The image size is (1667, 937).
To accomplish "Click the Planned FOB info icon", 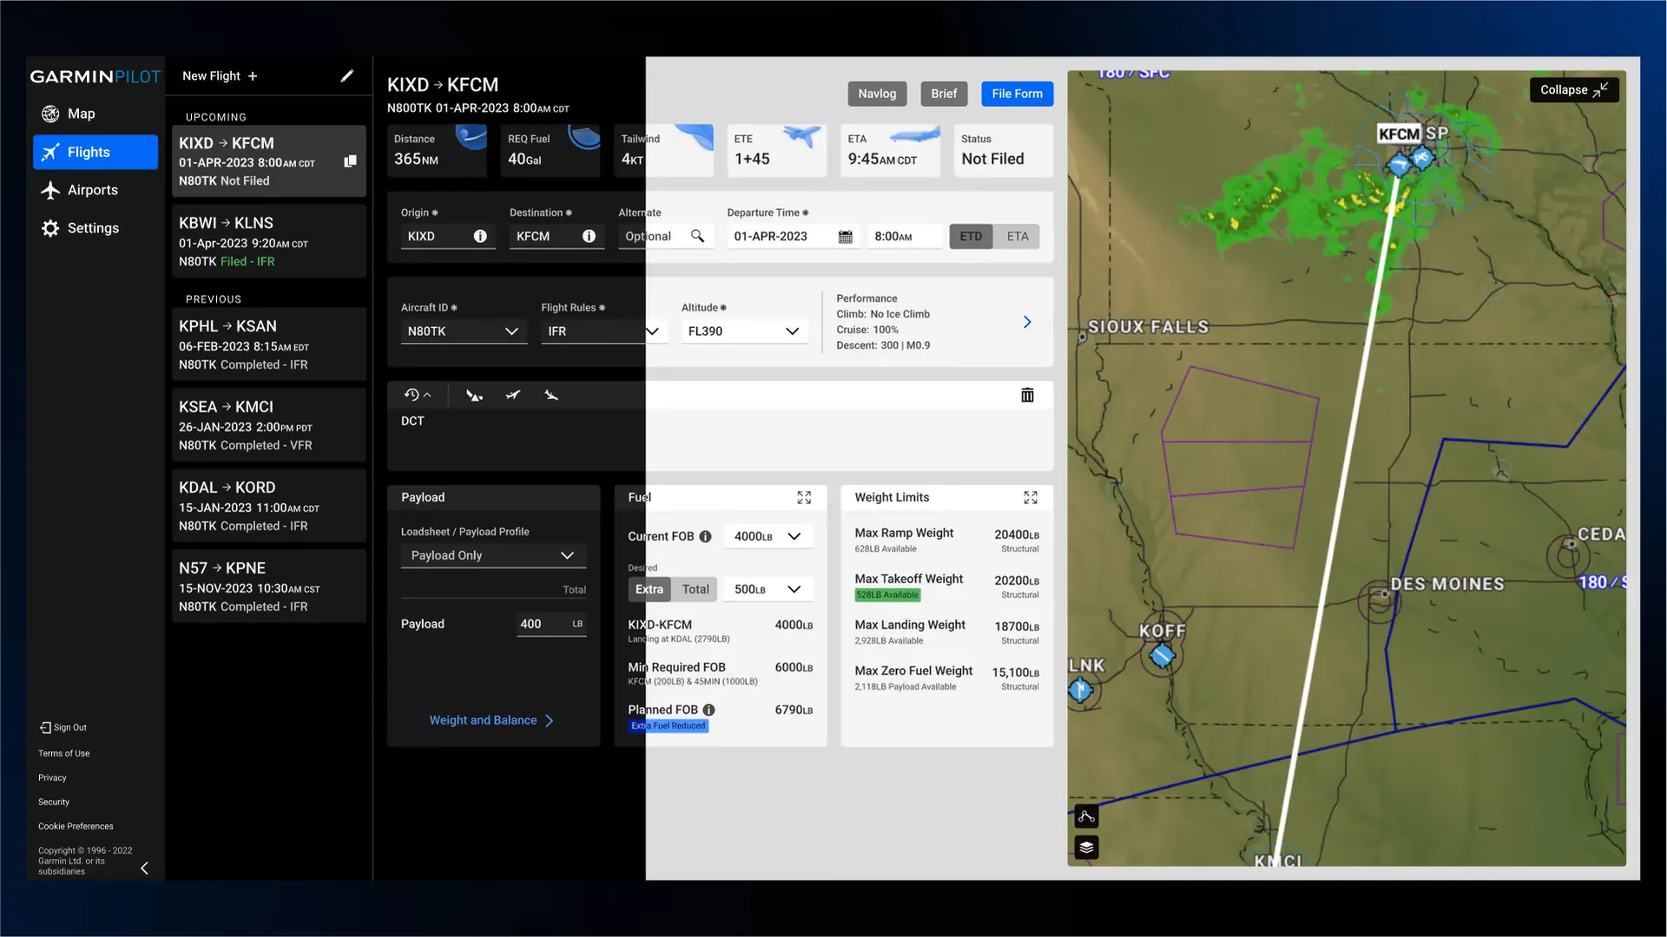I will coord(708,710).
